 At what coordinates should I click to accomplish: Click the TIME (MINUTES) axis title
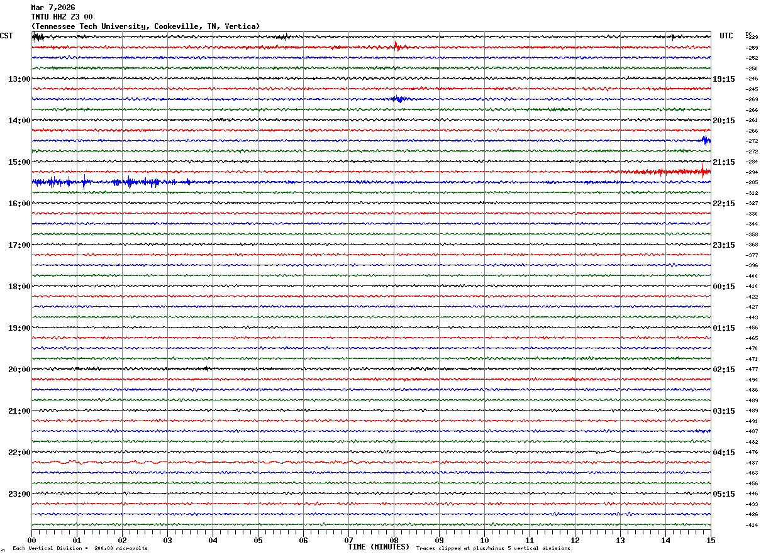pyautogui.click(x=379, y=547)
